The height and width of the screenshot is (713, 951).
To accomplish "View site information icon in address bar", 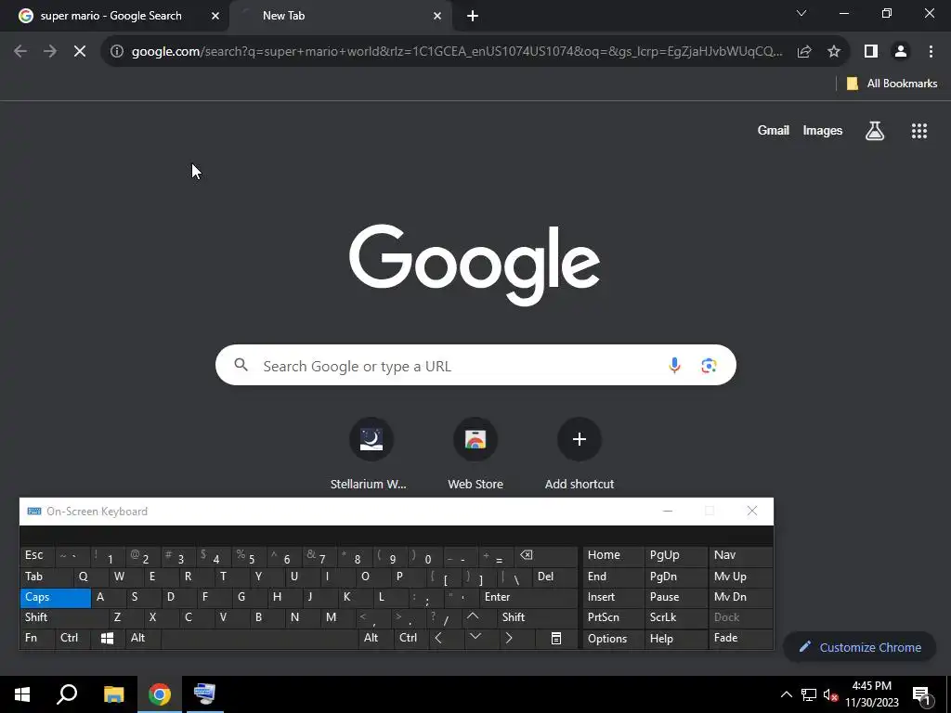I will [117, 52].
